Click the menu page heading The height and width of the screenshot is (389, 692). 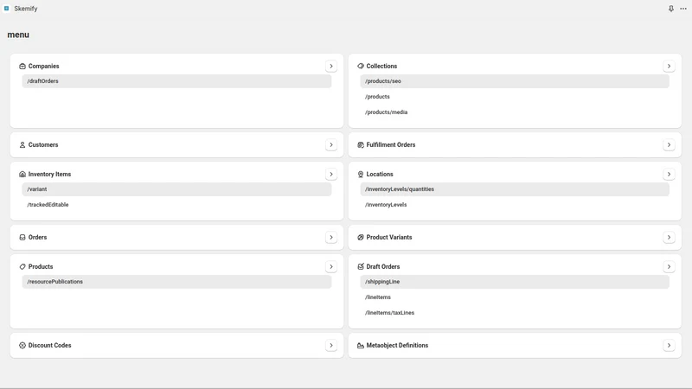[18, 35]
